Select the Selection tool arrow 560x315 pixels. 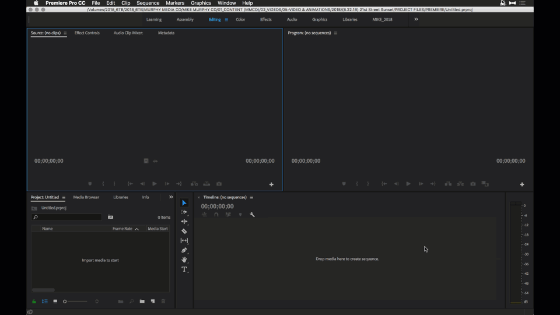pos(184,203)
